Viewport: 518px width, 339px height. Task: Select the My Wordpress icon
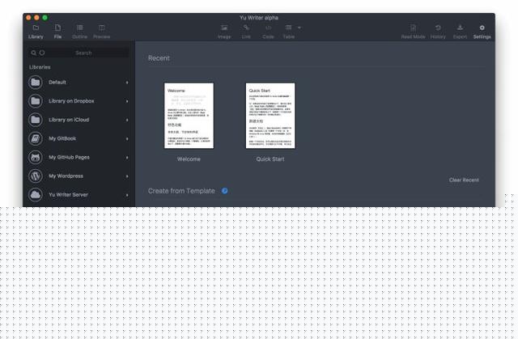(x=36, y=176)
